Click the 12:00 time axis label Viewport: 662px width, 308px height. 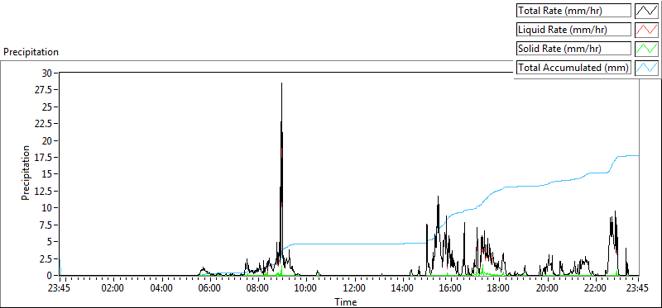click(x=355, y=289)
